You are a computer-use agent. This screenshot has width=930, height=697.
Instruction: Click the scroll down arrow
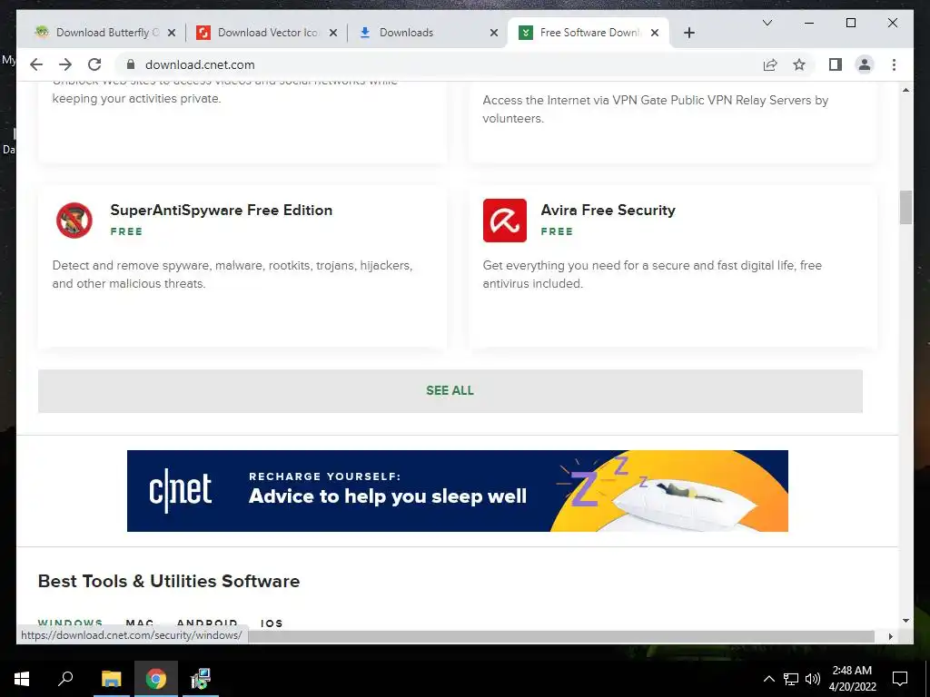point(905,621)
